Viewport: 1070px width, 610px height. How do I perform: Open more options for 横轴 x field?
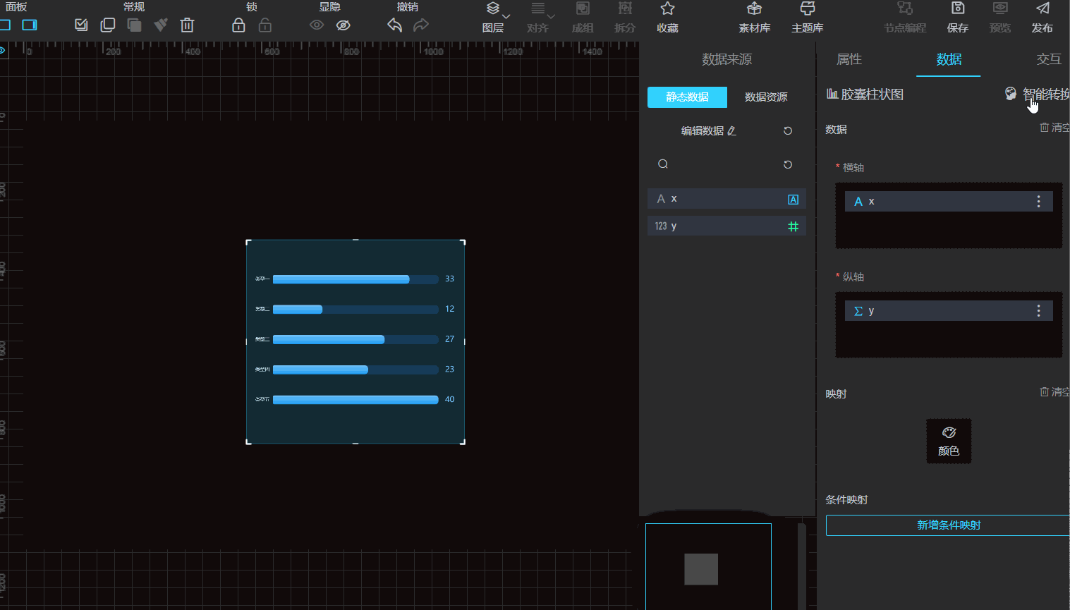click(1038, 202)
